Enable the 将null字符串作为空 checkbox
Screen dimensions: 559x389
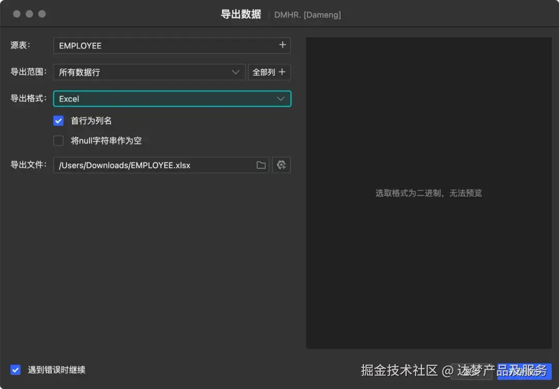pos(58,140)
